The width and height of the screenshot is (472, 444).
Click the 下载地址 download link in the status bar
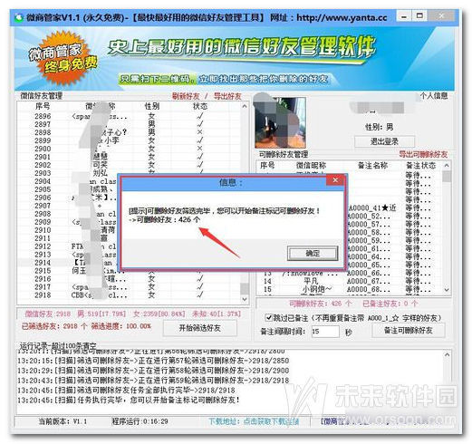point(254,421)
